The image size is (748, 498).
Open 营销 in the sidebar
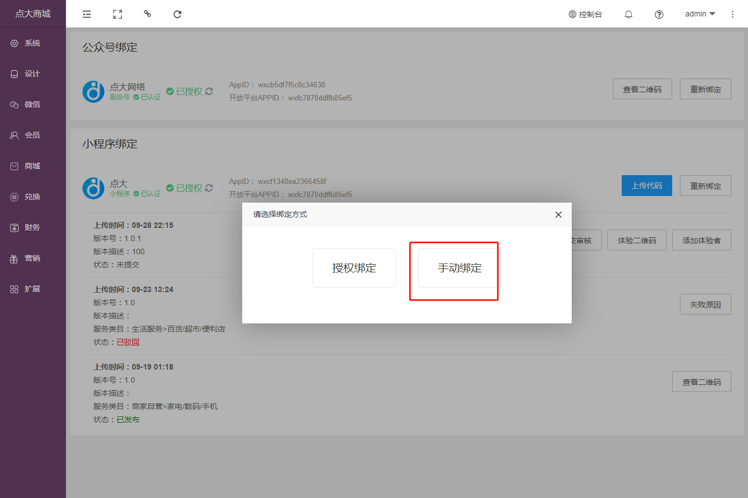[33, 258]
